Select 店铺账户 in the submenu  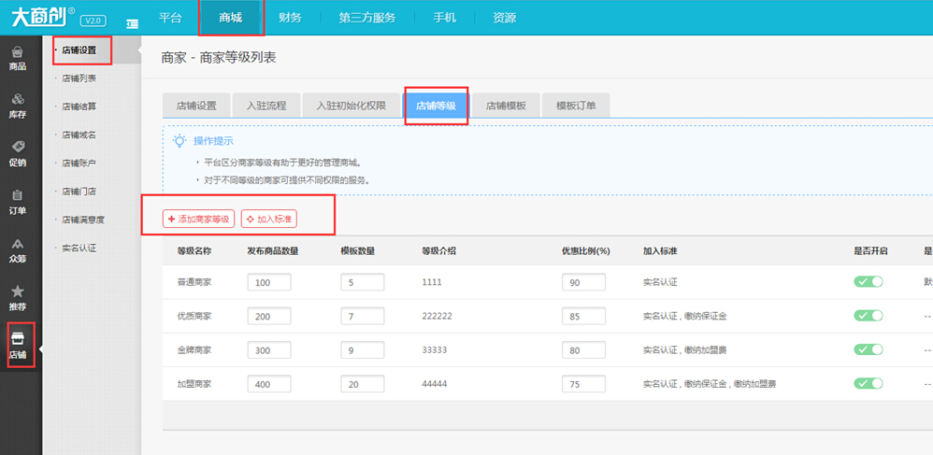[79, 163]
